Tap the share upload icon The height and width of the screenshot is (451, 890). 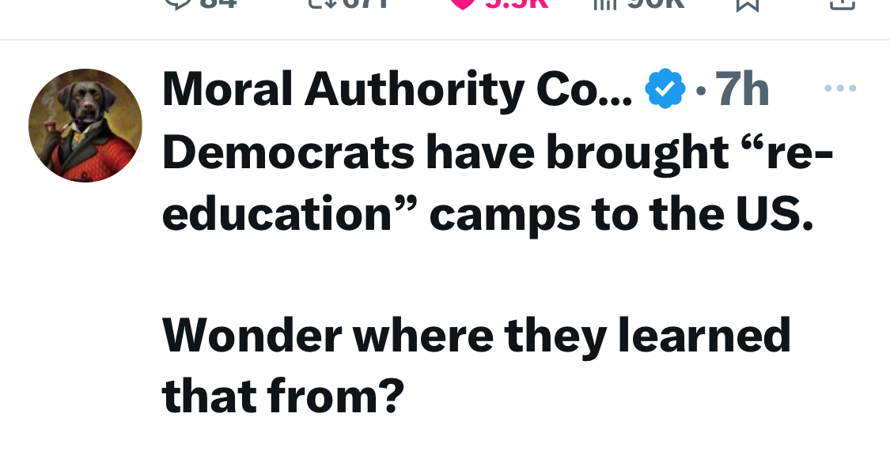tap(843, 5)
